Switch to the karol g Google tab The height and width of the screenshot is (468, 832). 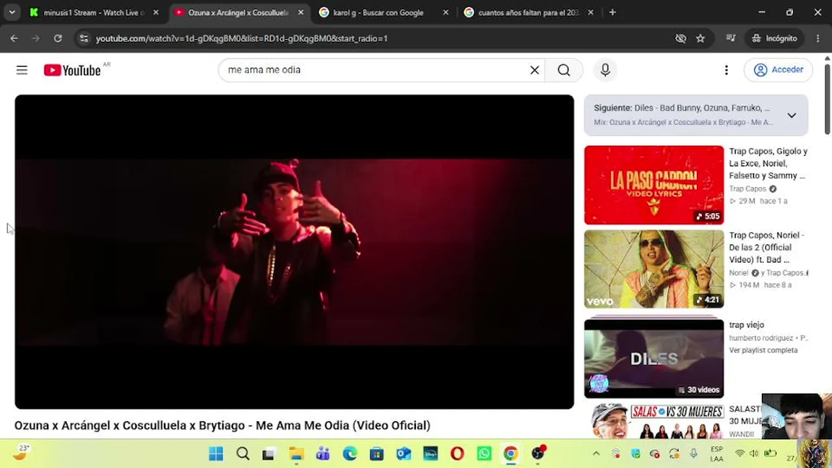coord(383,12)
